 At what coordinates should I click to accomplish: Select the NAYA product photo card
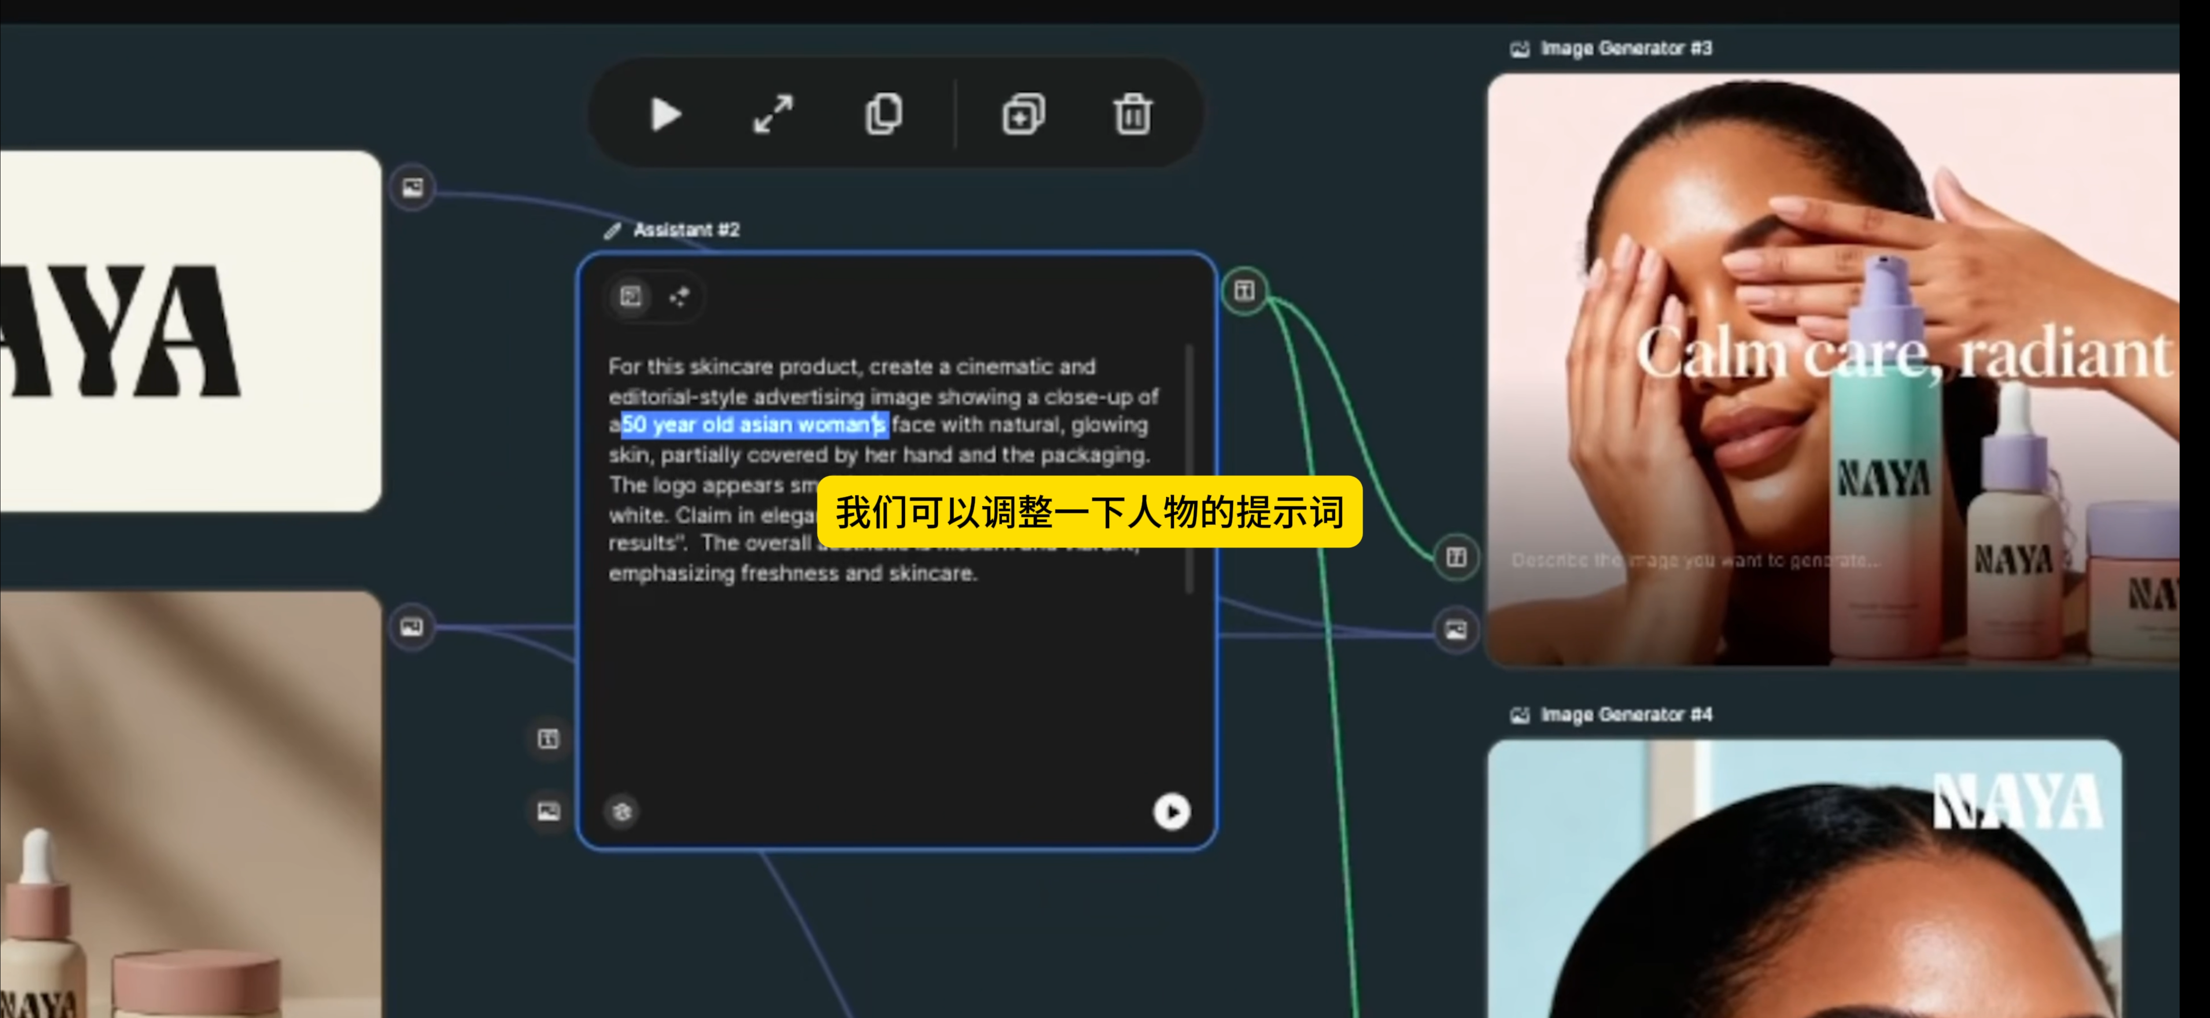coord(190,804)
